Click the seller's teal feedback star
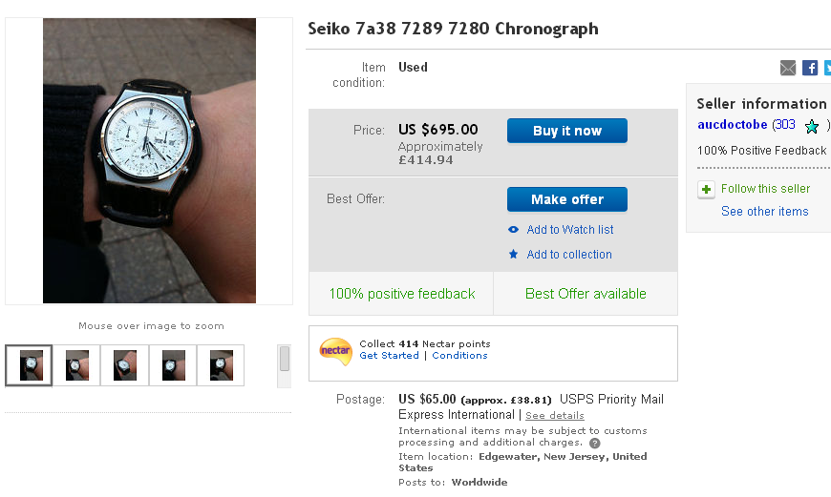The width and height of the screenshot is (831, 497). [812, 126]
